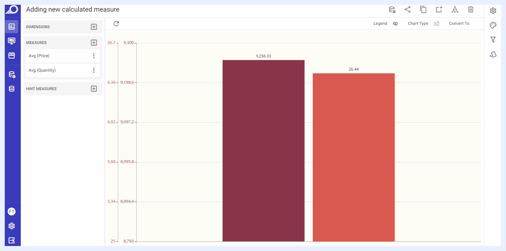This screenshot has width=506, height=251.
Task: Add a new measure
Action: pos(94,43)
